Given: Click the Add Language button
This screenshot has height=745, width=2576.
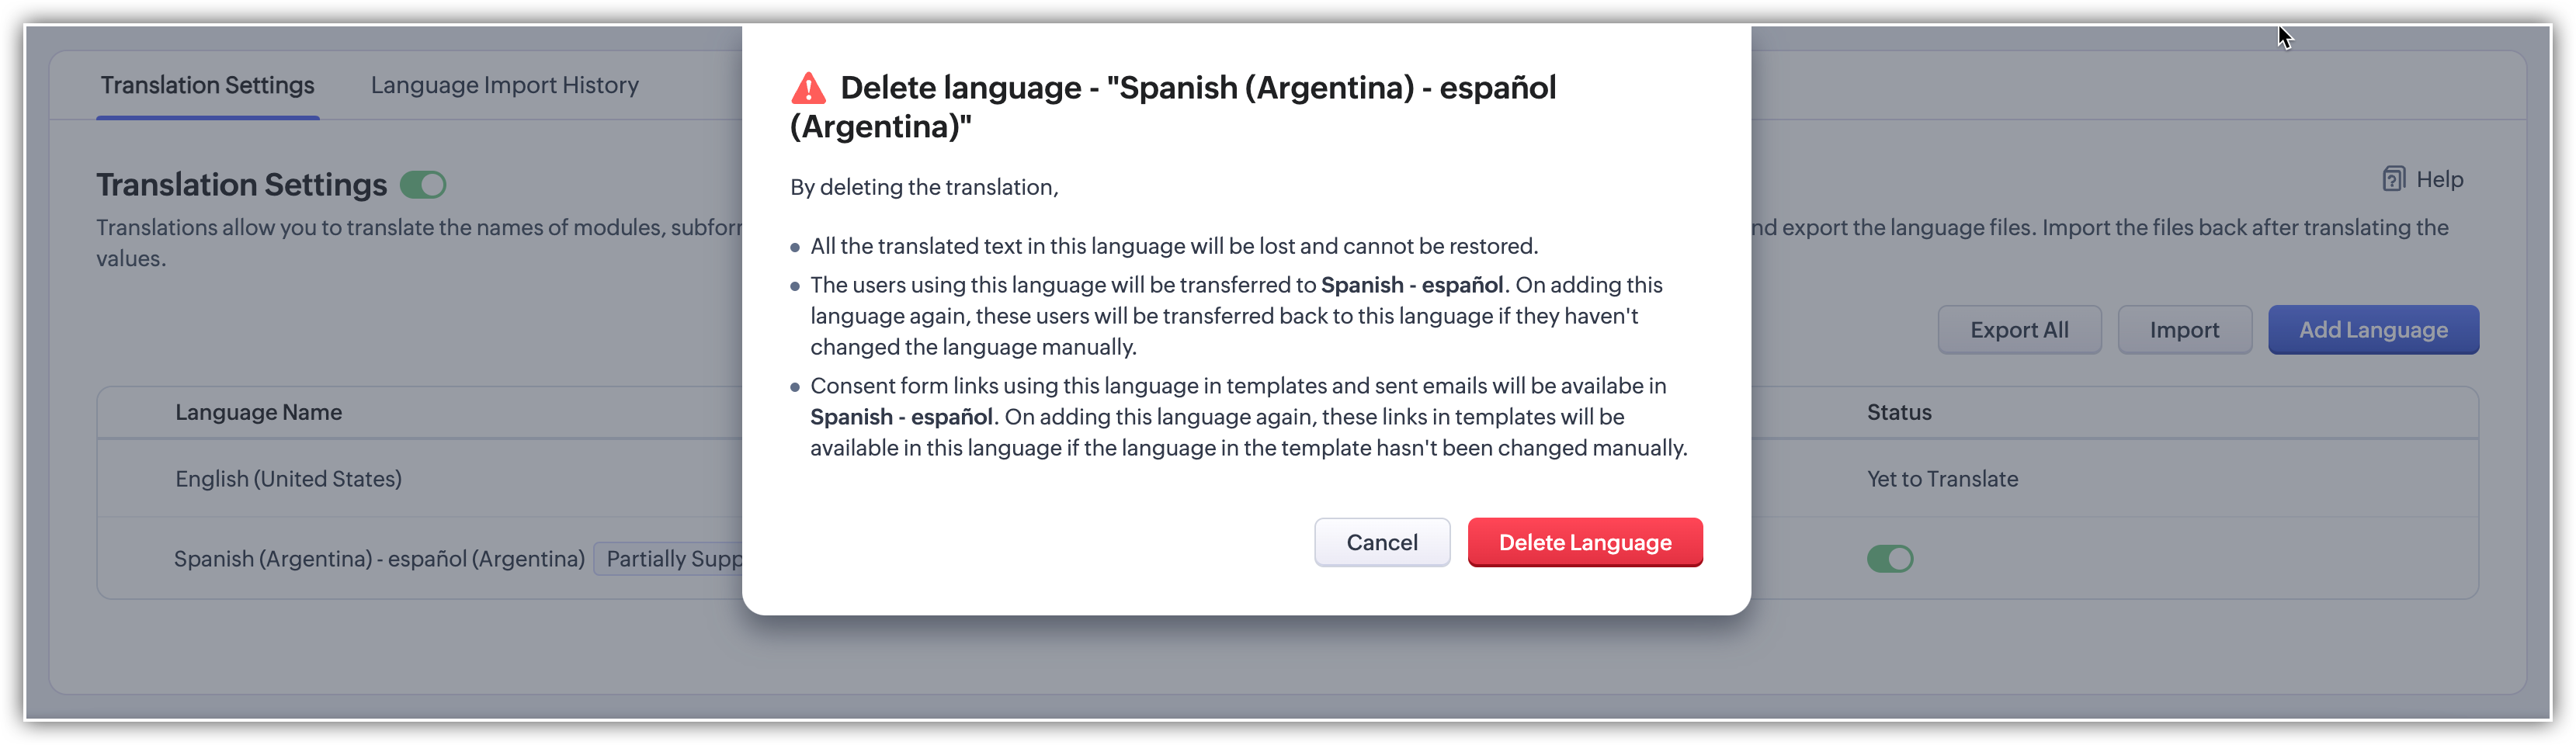Looking at the screenshot, I should click(x=2372, y=330).
